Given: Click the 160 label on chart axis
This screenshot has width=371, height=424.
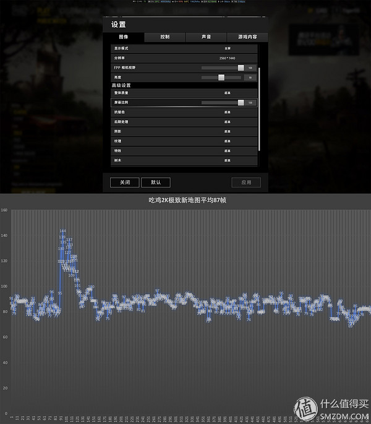Looking at the screenshot, I should [4, 210].
